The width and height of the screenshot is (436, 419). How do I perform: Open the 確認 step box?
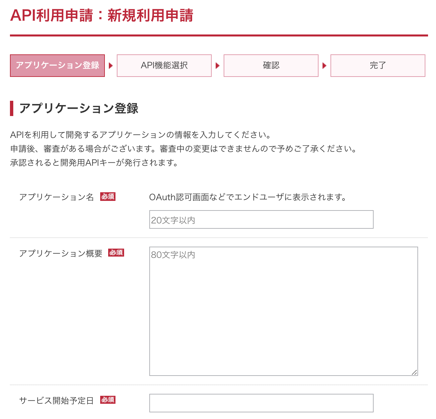(x=271, y=66)
